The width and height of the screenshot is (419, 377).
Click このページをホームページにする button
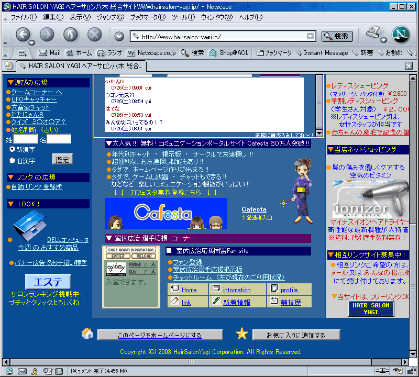click(160, 335)
